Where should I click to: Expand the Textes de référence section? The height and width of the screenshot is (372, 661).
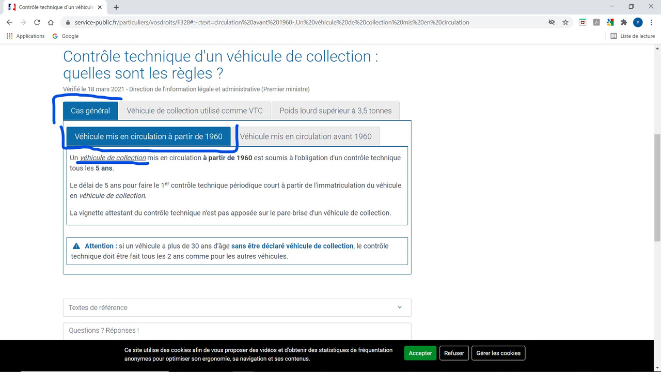[x=237, y=307]
